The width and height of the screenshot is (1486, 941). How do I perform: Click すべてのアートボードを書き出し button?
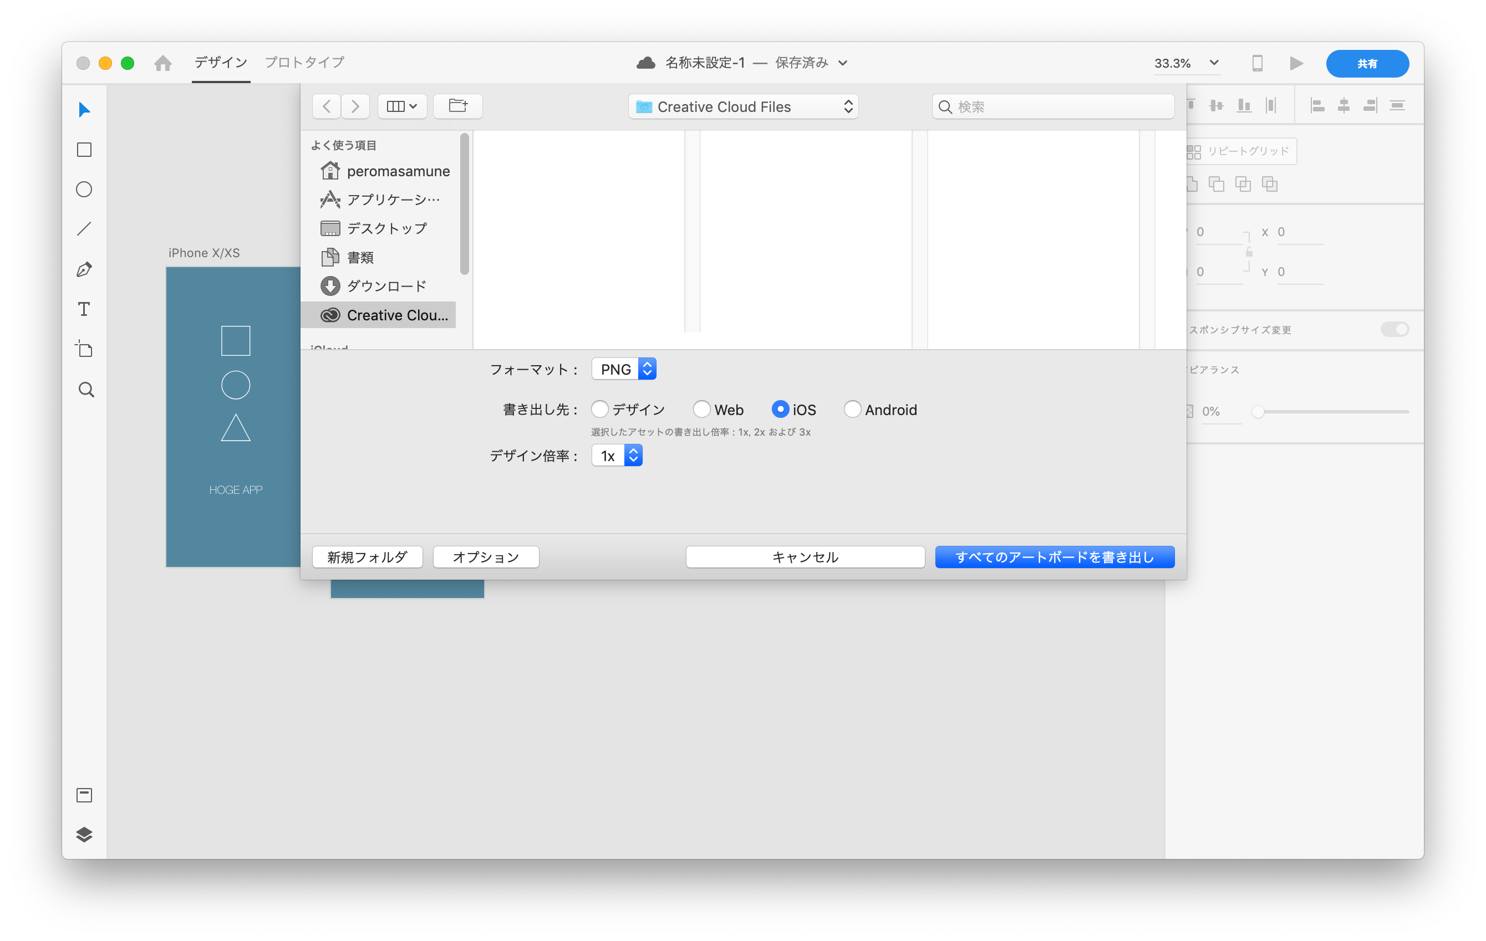tap(1055, 557)
